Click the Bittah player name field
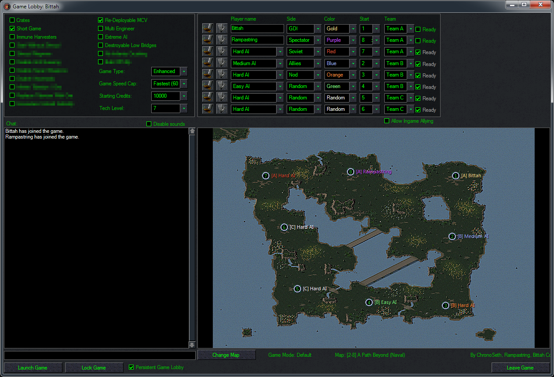This screenshot has height=377, width=554. pos(257,29)
